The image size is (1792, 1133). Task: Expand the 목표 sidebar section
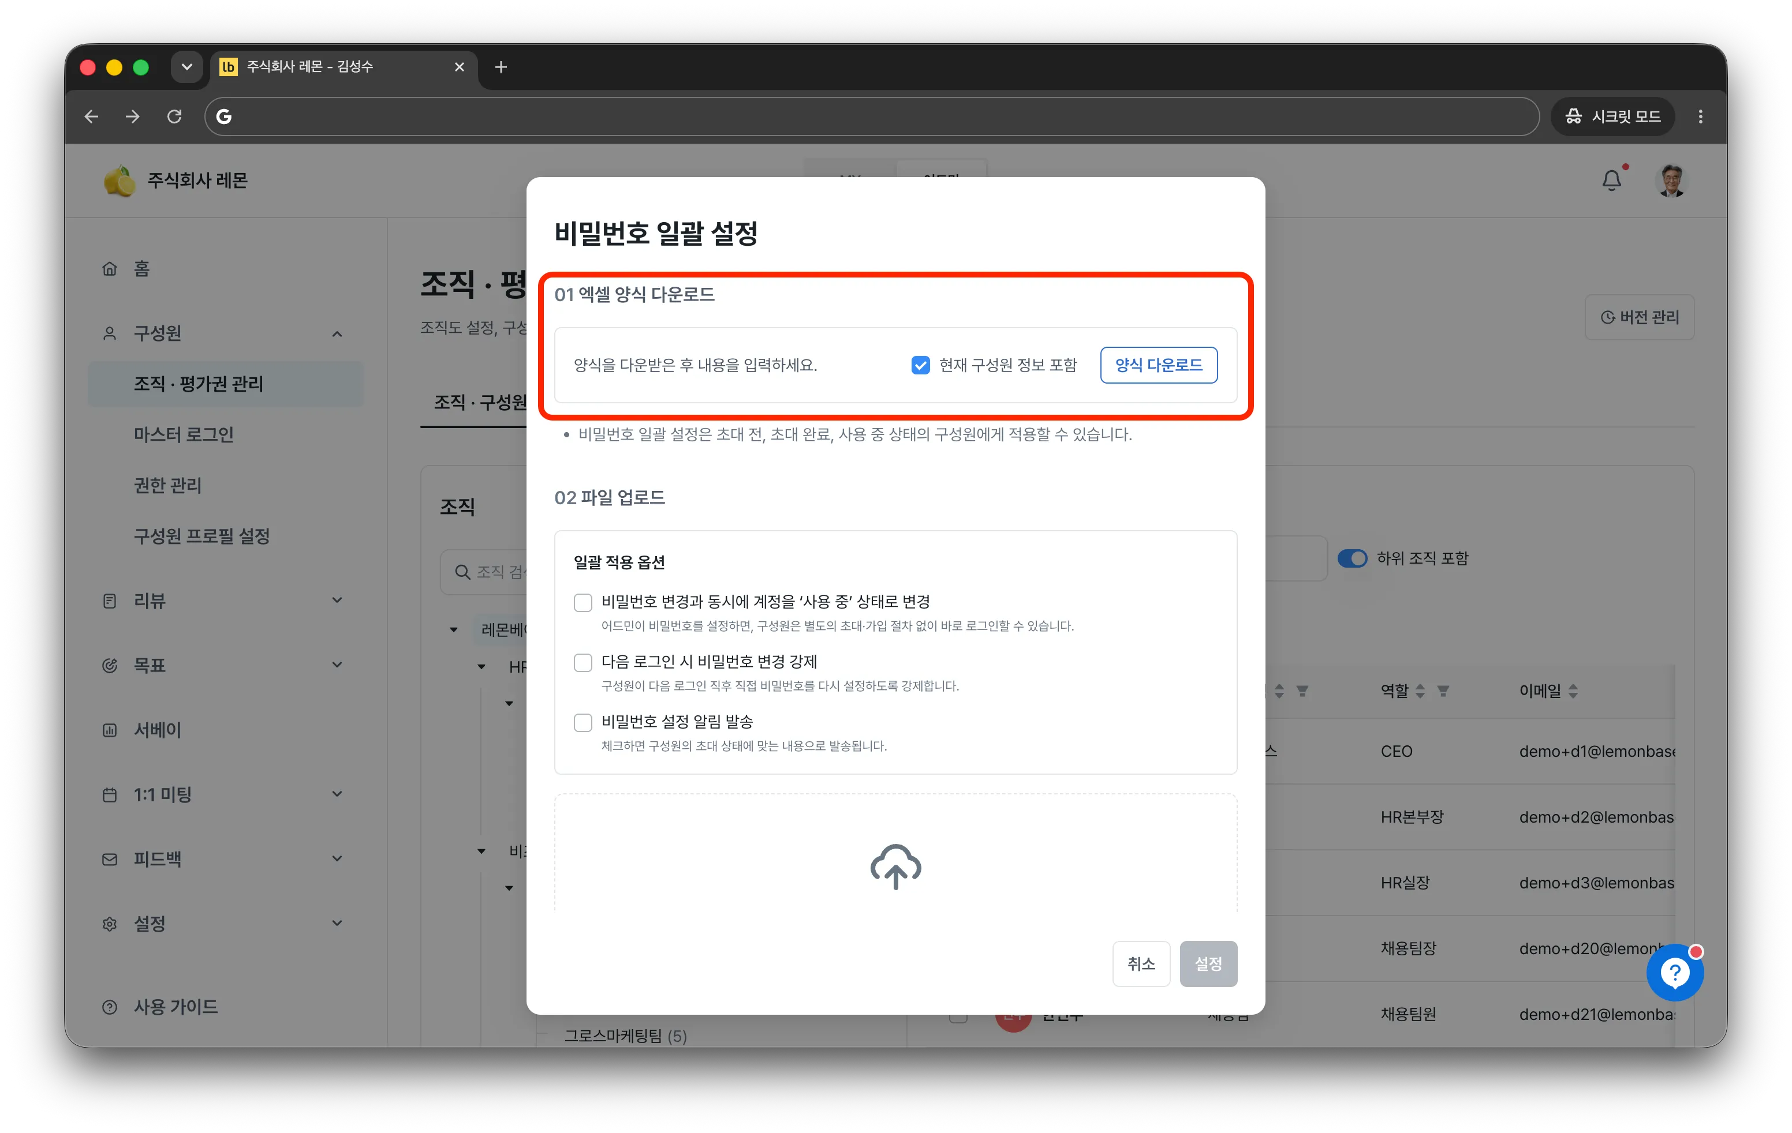pyautogui.click(x=337, y=665)
